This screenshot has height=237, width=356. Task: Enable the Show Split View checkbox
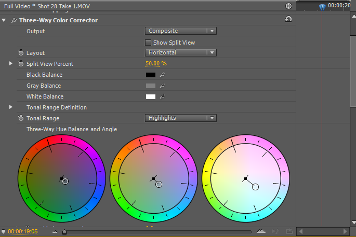point(148,43)
